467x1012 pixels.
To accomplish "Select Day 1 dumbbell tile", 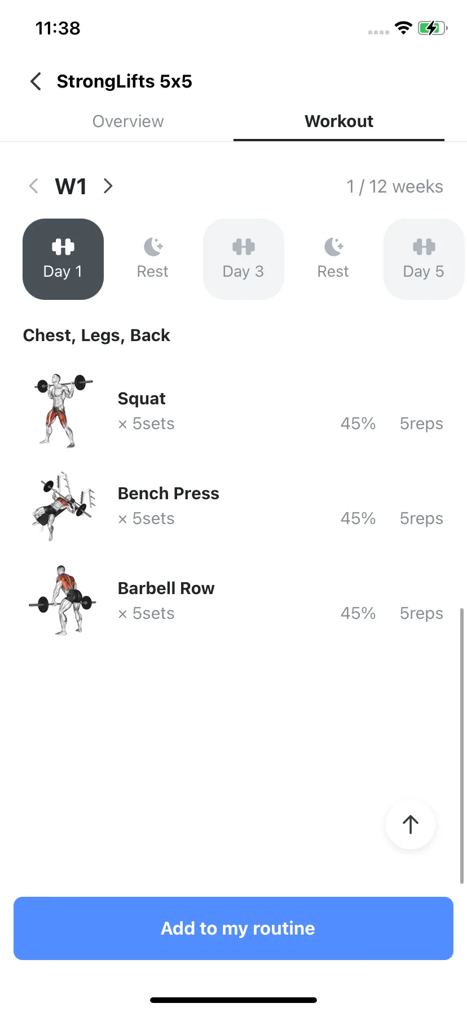I will pos(63,259).
